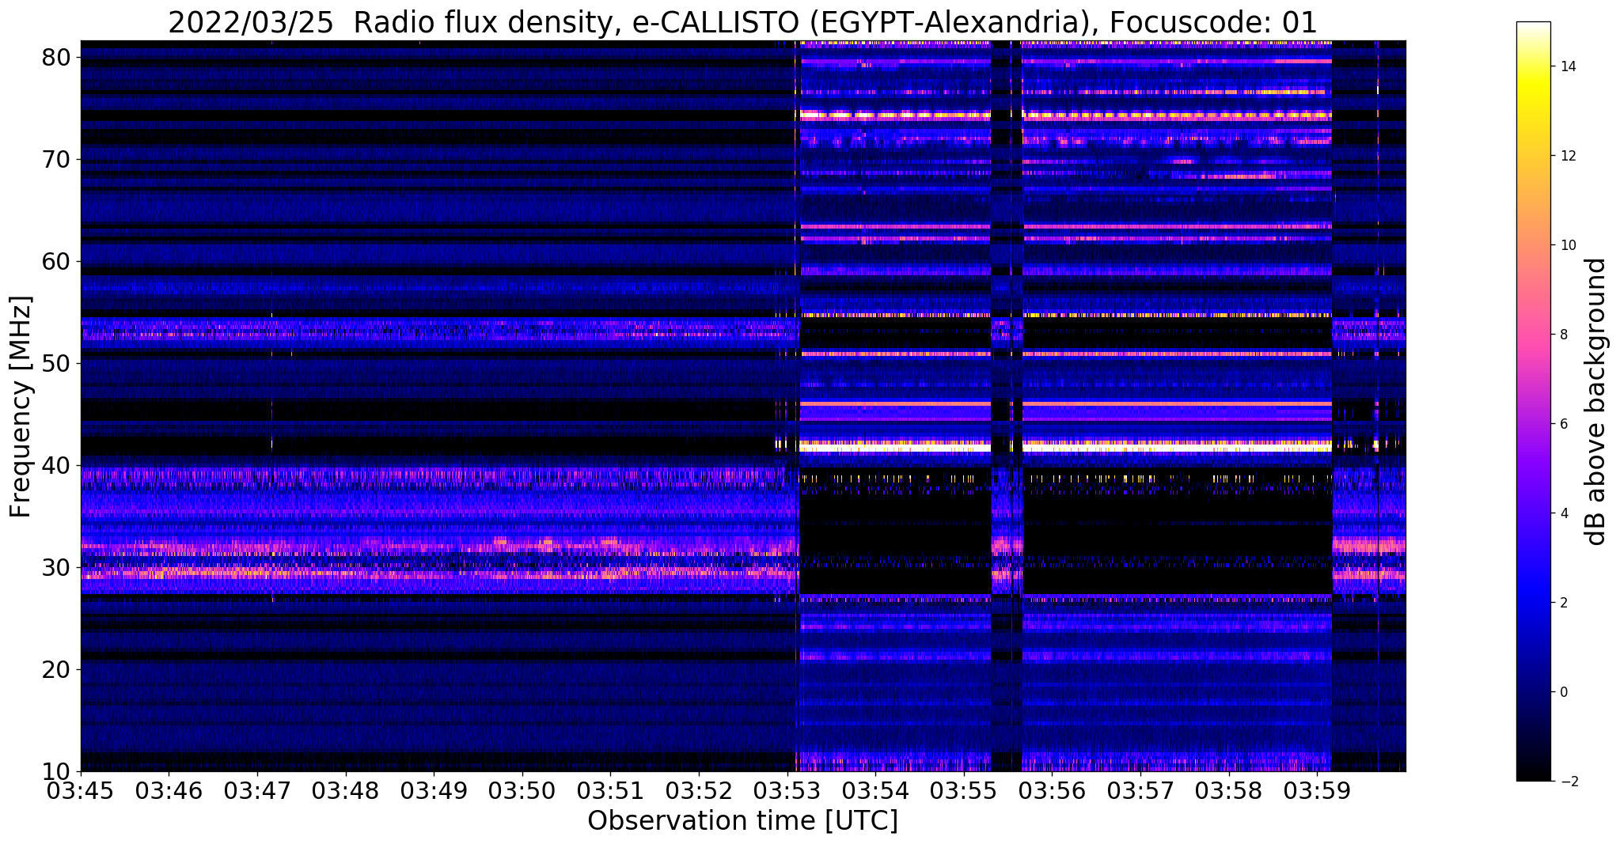Click the 6 colorbar tick label
Image resolution: width=1620 pixels, height=844 pixels.
pyautogui.click(x=1563, y=424)
